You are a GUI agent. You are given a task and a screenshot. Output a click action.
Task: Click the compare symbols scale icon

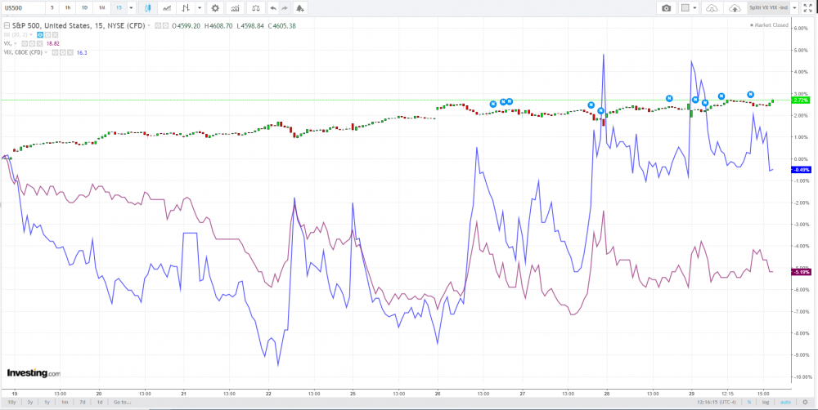tap(256, 7)
